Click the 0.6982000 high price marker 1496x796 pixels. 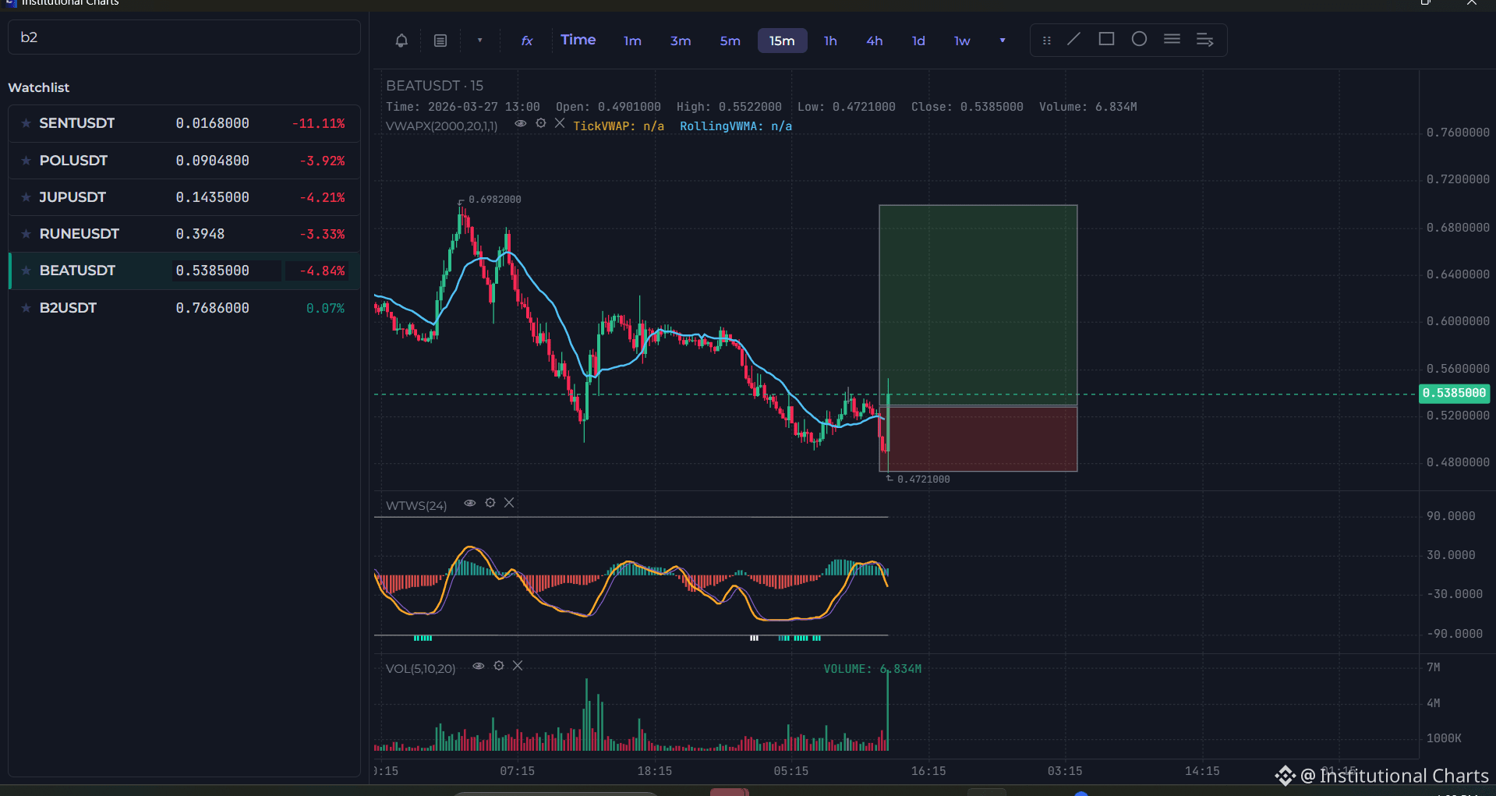pos(494,200)
